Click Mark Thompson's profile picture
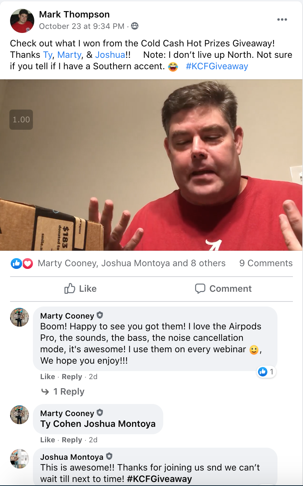The image size is (303, 486). click(x=22, y=21)
